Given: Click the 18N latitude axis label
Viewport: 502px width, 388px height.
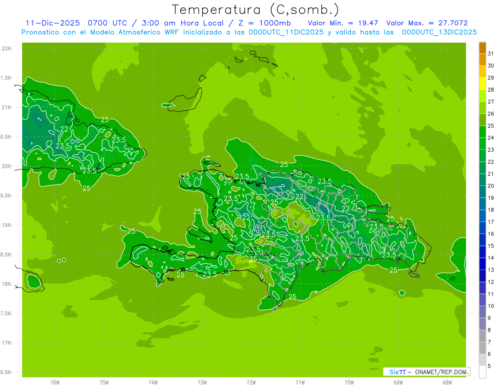Looking at the screenshot, I should pyautogui.click(x=6, y=284).
